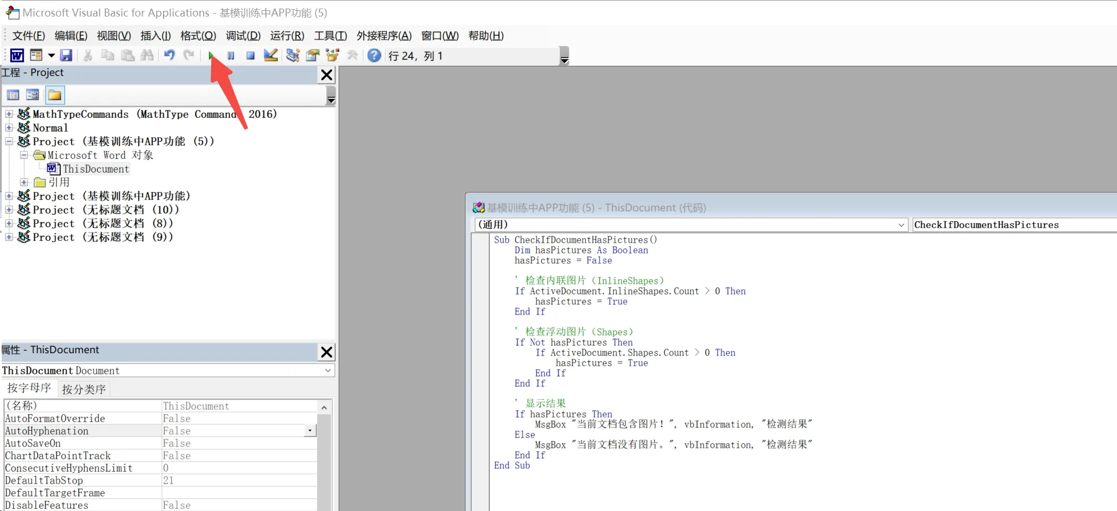Select the Normal project item

tap(50, 128)
